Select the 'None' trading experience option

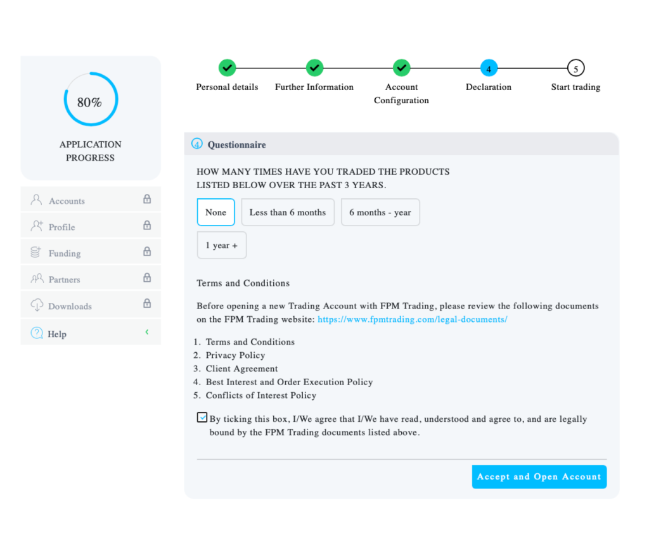pyautogui.click(x=215, y=212)
